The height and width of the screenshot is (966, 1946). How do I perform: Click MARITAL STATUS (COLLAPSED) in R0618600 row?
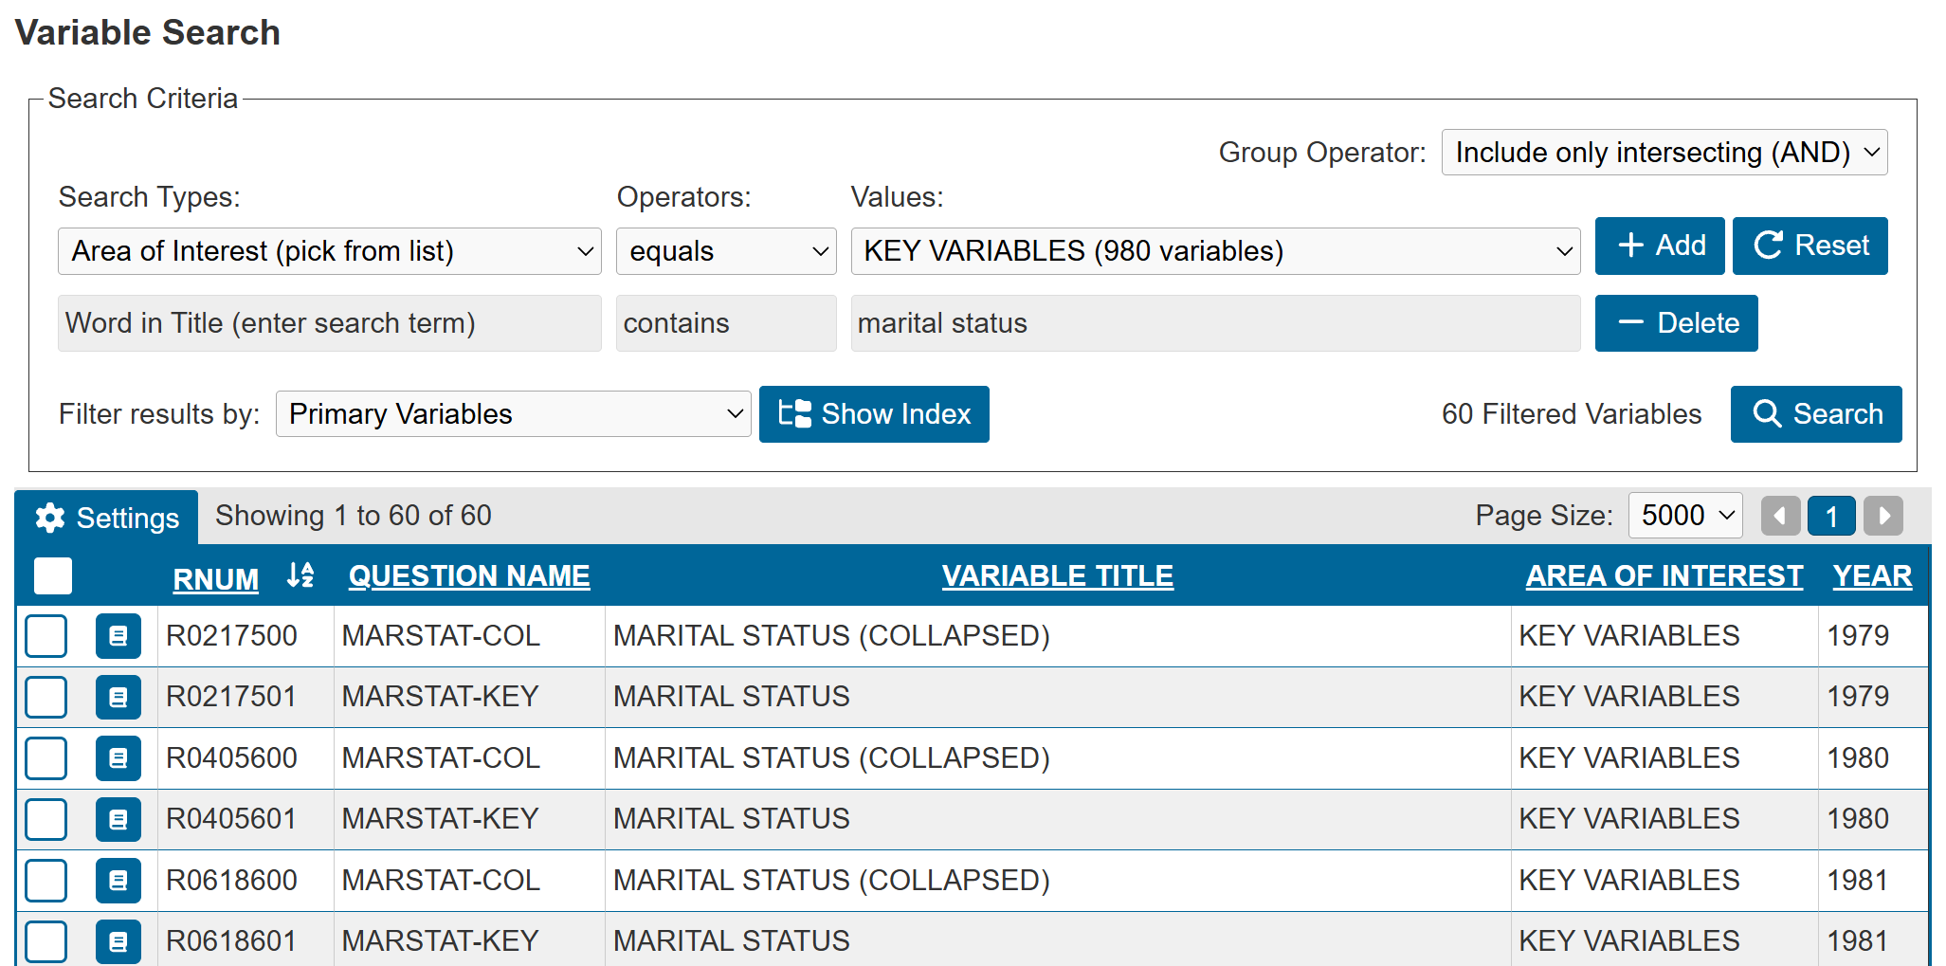click(x=831, y=880)
